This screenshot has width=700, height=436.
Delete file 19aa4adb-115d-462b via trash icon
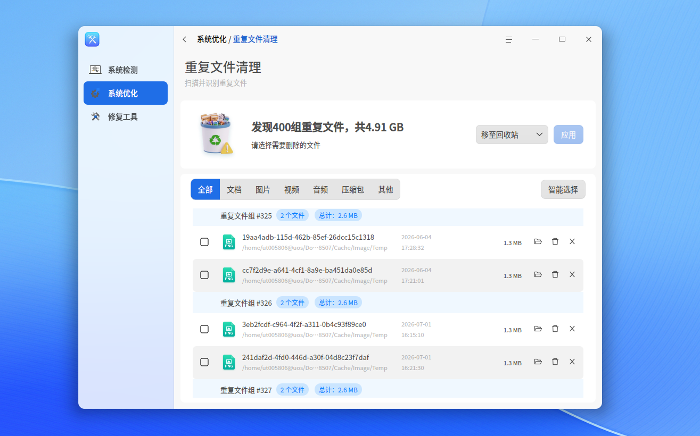tap(555, 241)
